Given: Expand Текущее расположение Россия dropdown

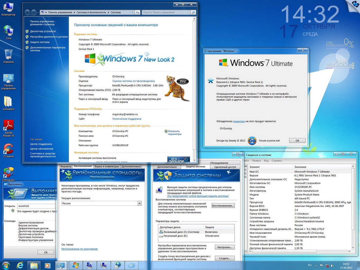Looking at the screenshot, I should [139, 203].
